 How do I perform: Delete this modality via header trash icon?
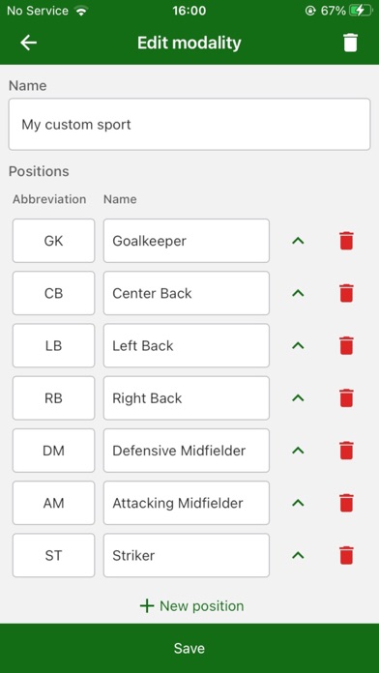350,43
